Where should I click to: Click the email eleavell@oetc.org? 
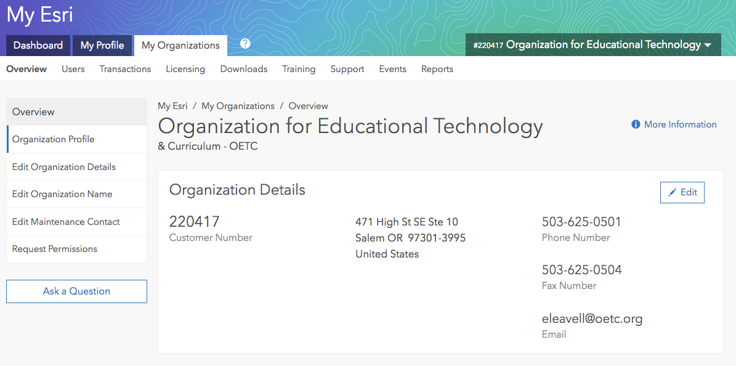coord(592,319)
